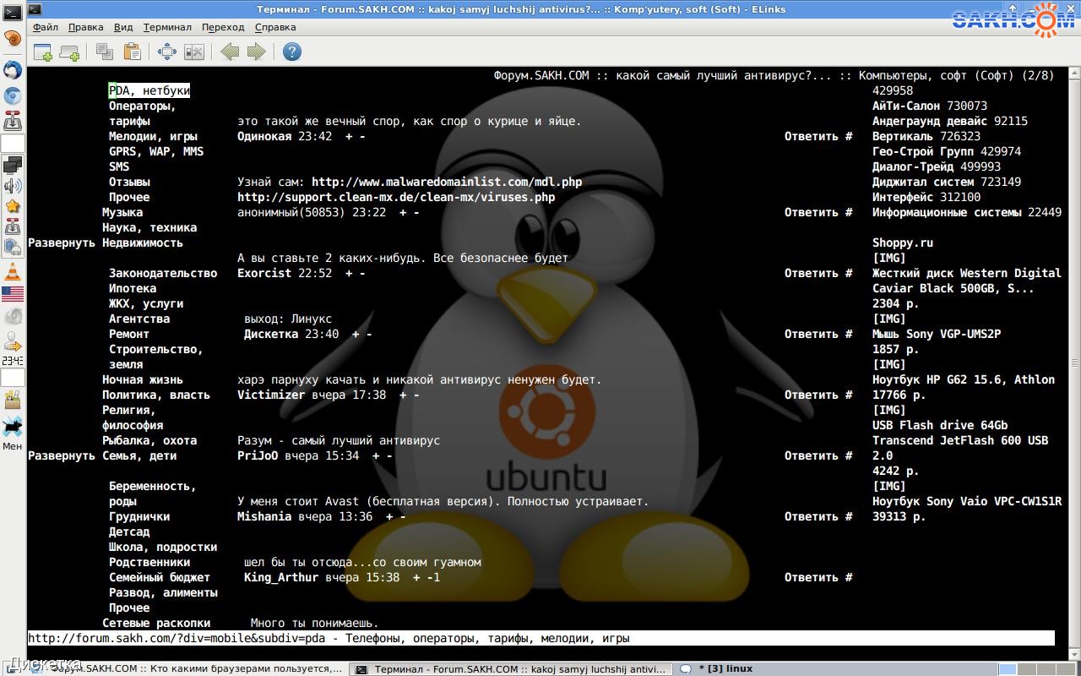The width and height of the screenshot is (1081, 676).
Task: Switch to next tab arrow
Action: pos(256,52)
